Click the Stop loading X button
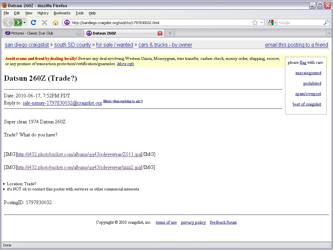The width and height of the screenshot is (333, 250). tap(44, 22)
